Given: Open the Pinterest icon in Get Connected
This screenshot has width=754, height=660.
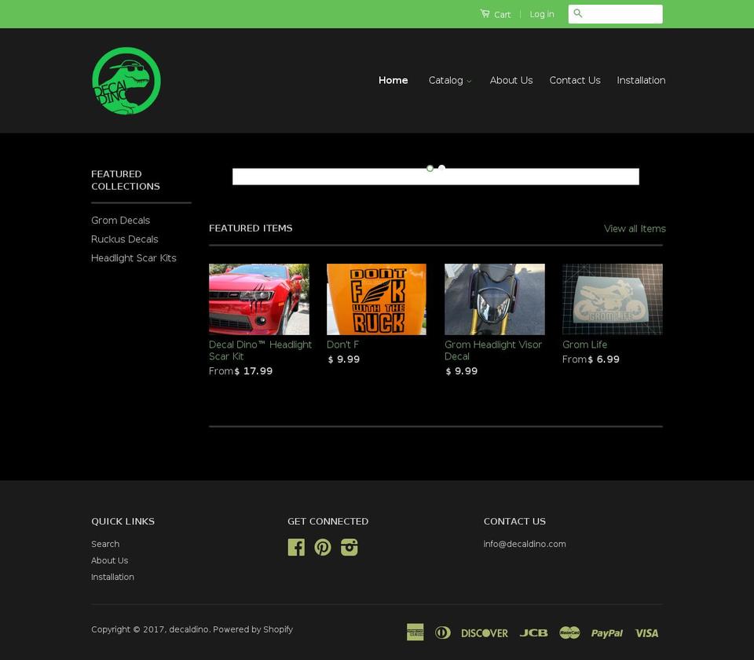Looking at the screenshot, I should pyautogui.click(x=323, y=547).
